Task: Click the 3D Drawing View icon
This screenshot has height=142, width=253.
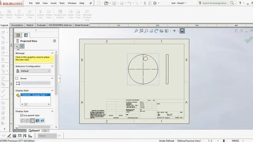Action: click(x=161, y=31)
